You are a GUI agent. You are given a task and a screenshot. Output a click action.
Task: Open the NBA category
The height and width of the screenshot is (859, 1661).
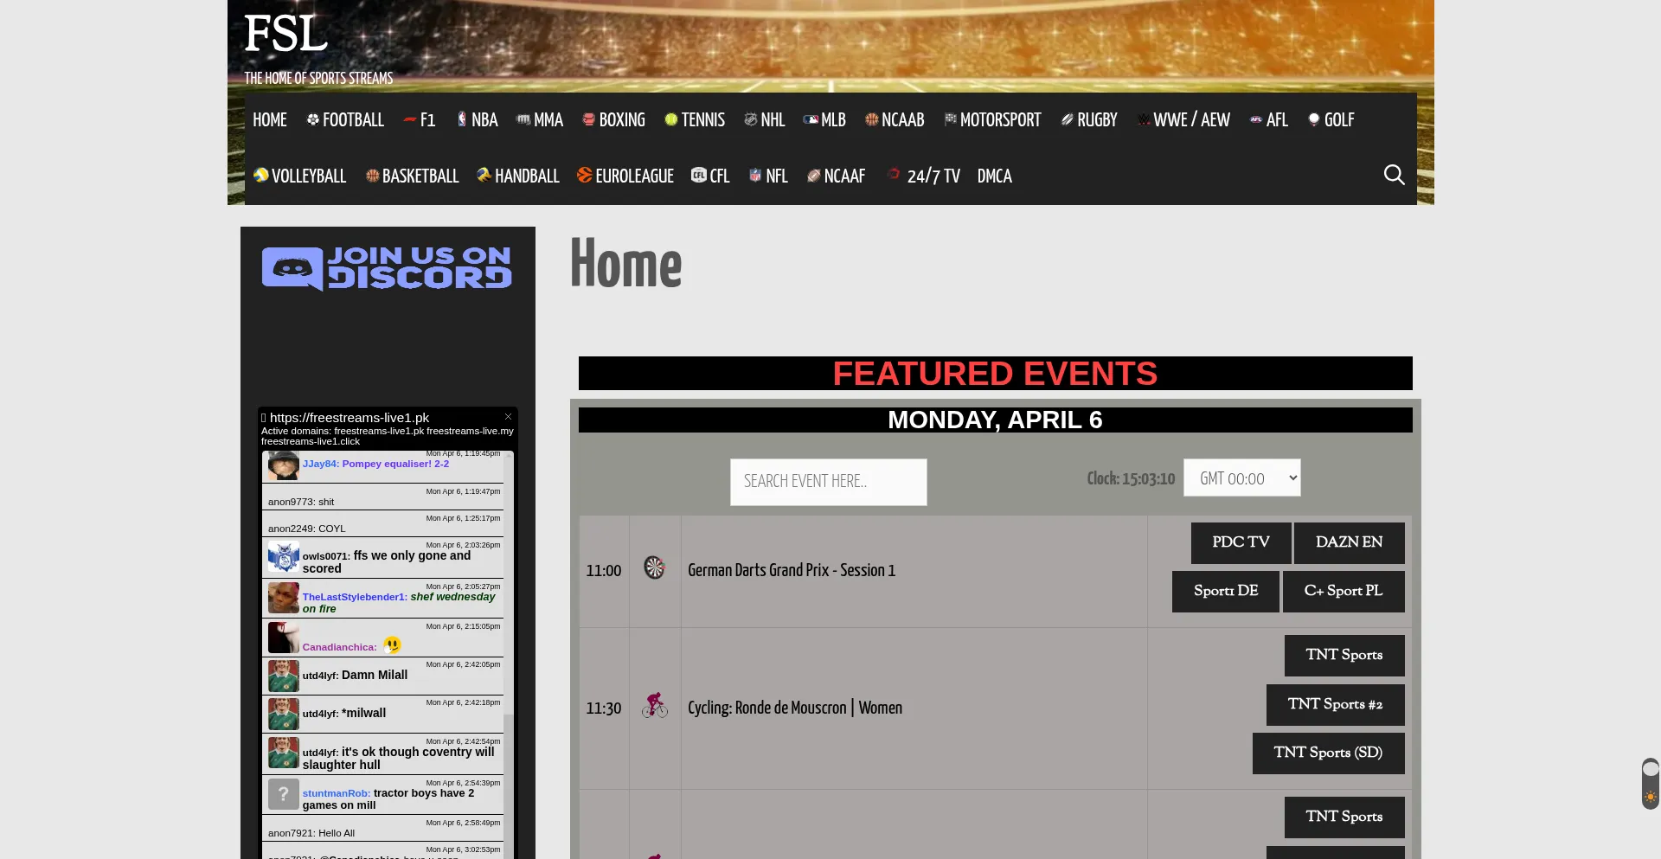(x=477, y=120)
